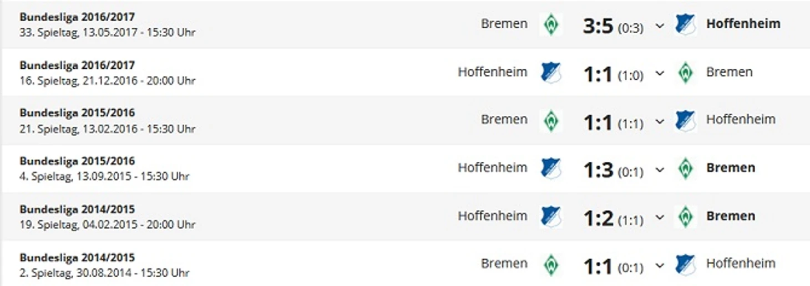Expand the 1:3 match from 13.09.2015
Viewport: 810px width, 286px height.
coord(660,170)
